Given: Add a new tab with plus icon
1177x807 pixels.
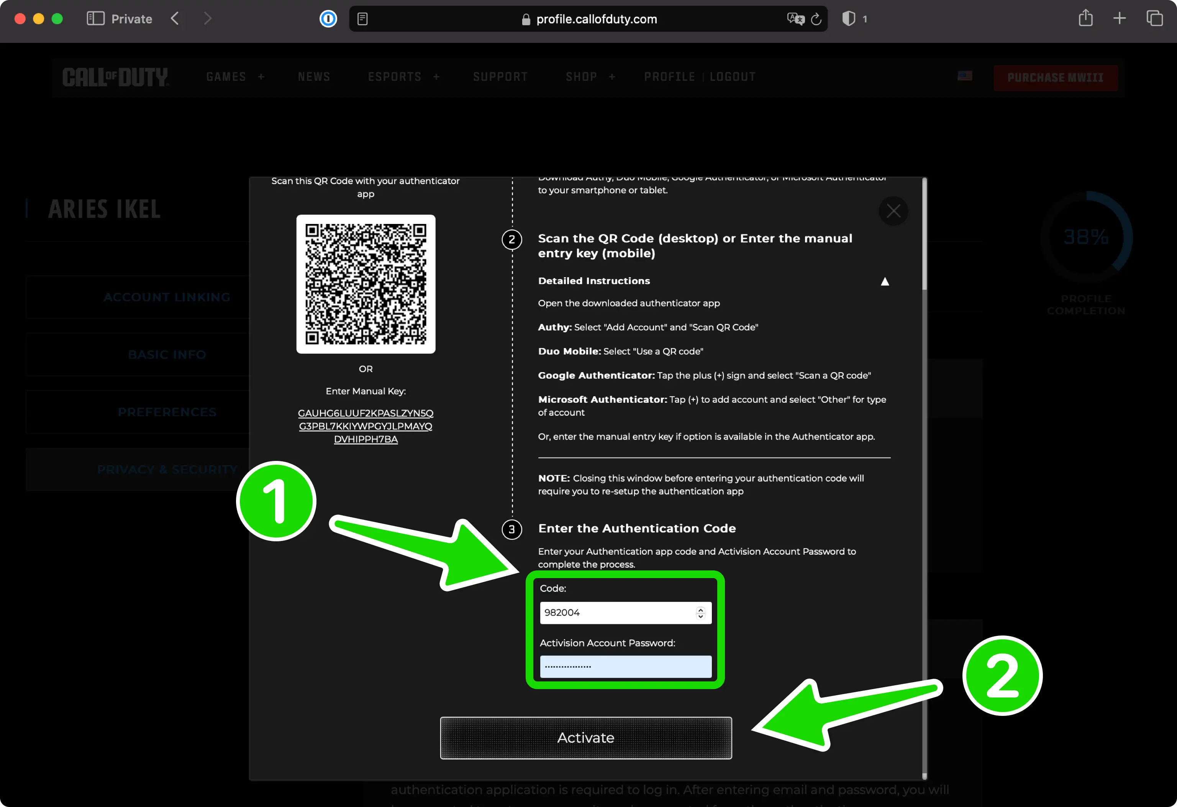Looking at the screenshot, I should pyautogui.click(x=1120, y=19).
